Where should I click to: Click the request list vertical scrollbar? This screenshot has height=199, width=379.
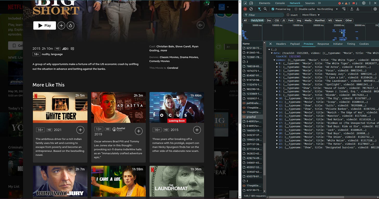tap(264, 159)
